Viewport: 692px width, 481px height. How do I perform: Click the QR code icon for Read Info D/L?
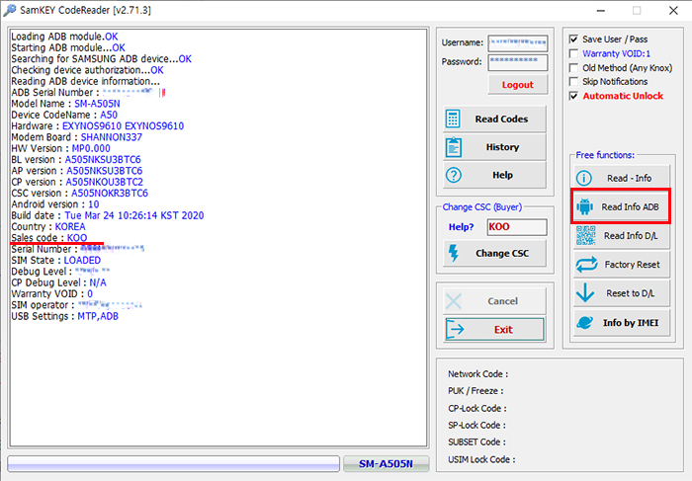585,235
